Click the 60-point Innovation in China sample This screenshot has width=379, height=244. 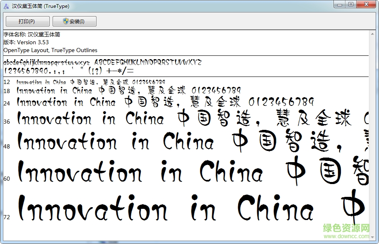[x=193, y=171]
